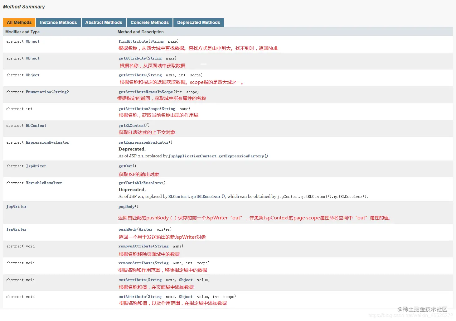
Task: Click red description under findAttribute
Action: pos(198,48)
